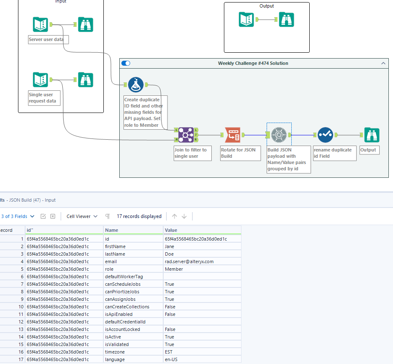Viewport: 393px width, 364px height.
Task: Click the select-all records checkbox icon
Action: (x=43, y=216)
